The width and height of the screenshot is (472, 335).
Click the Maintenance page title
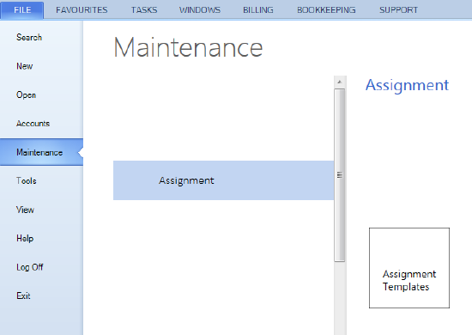tap(189, 47)
